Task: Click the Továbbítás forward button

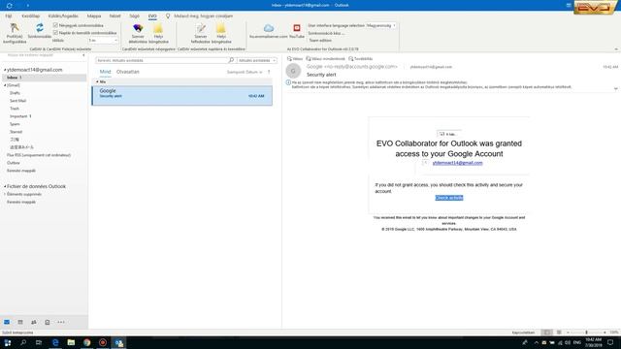Action: click(360, 58)
